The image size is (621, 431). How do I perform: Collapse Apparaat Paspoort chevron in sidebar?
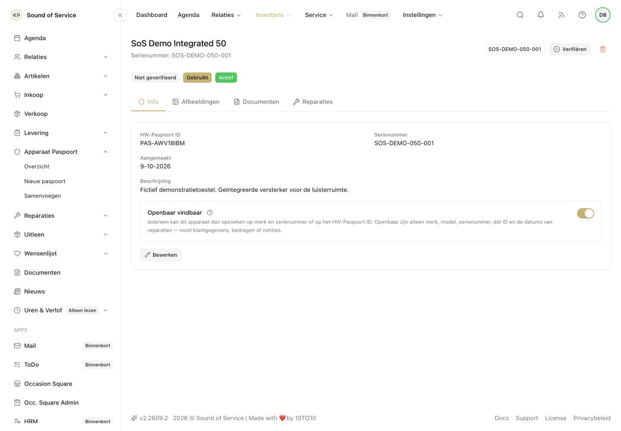(x=106, y=152)
